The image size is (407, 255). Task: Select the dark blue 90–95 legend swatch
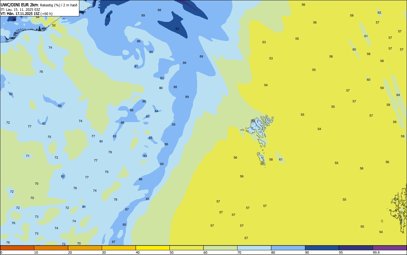tap(322, 248)
